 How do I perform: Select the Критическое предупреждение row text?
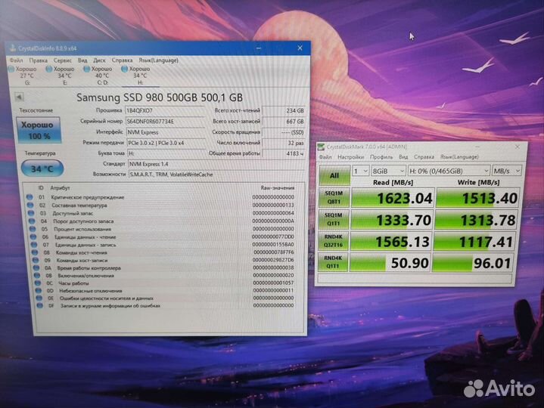click(88, 197)
